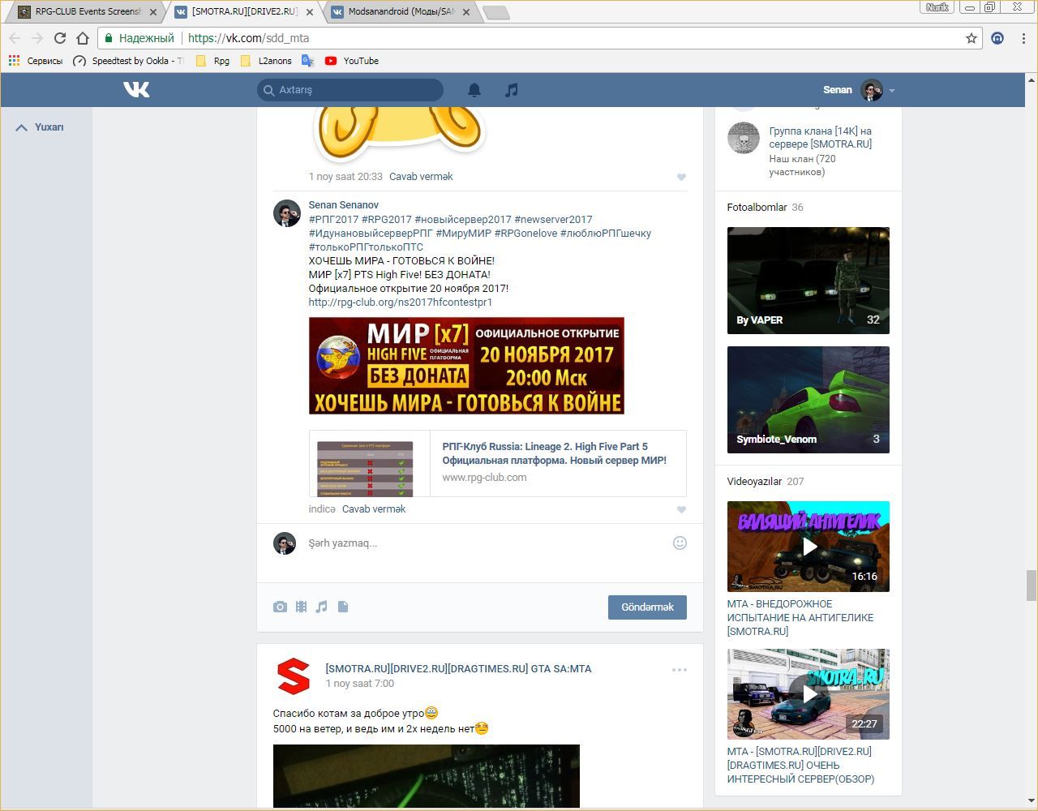Attach a video with film icon
The width and height of the screenshot is (1038, 811).
[301, 607]
